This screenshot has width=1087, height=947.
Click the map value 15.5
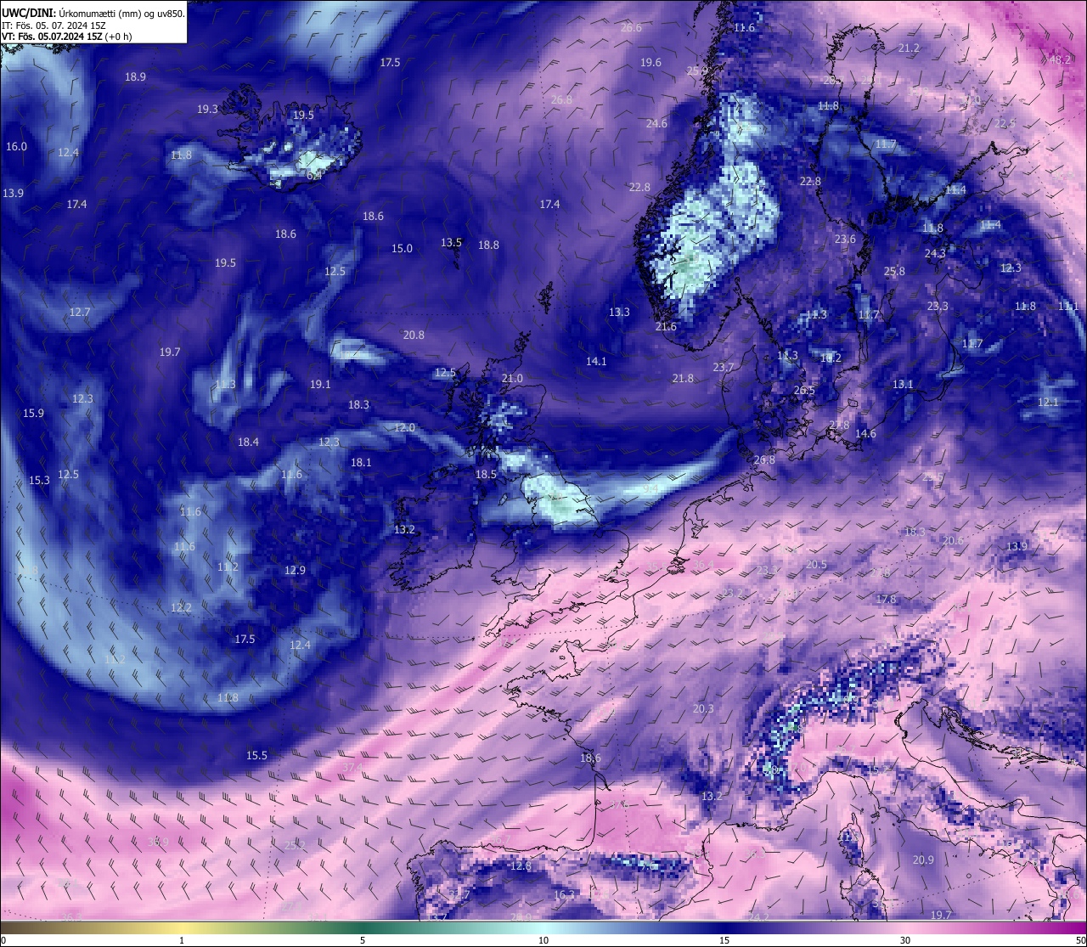[x=256, y=755]
